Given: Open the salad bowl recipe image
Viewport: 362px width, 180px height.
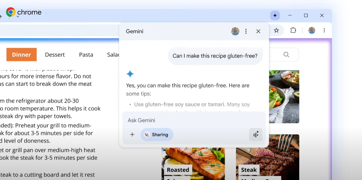Looking at the screenshot, I should 284,96.
